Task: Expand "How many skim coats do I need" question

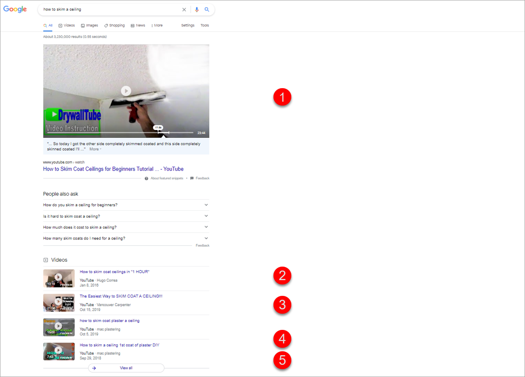Action: point(206,238)
